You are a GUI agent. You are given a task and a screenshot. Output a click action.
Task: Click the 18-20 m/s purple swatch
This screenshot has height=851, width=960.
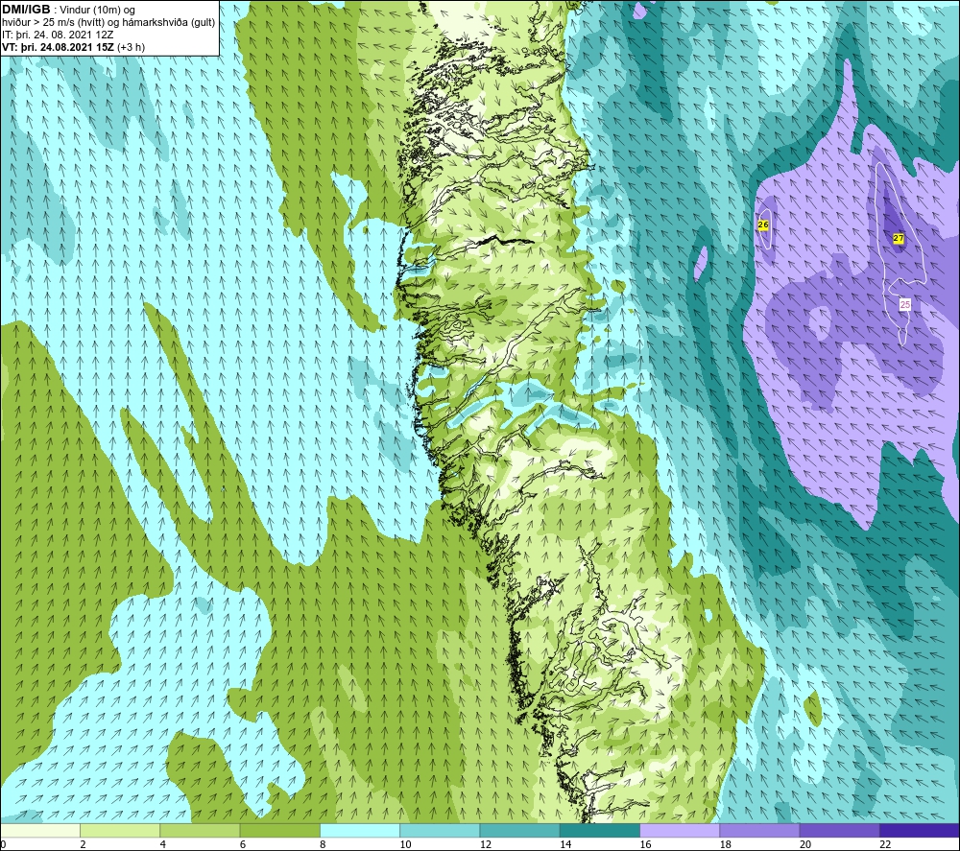pos(759,830)
